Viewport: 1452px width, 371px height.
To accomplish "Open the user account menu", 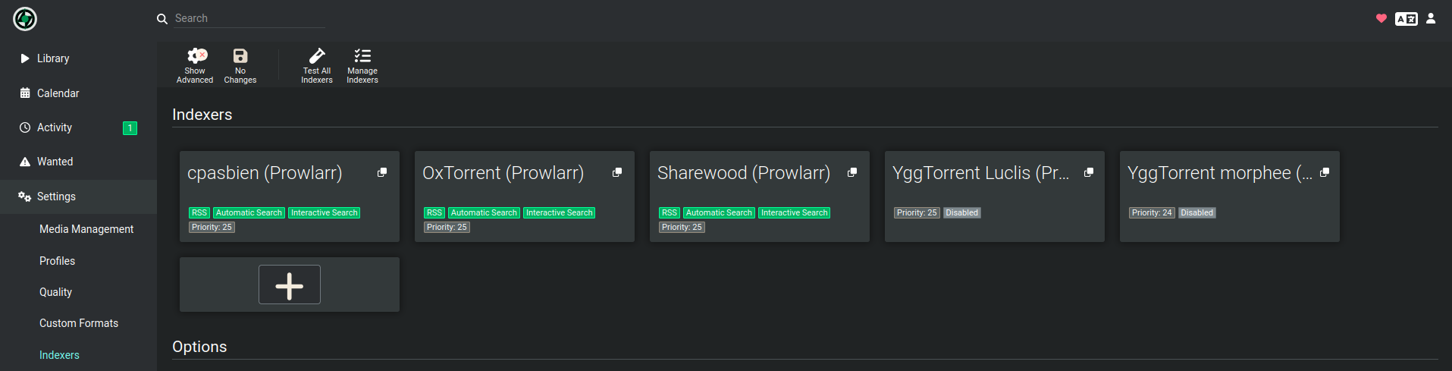I will coord(1431,19).
